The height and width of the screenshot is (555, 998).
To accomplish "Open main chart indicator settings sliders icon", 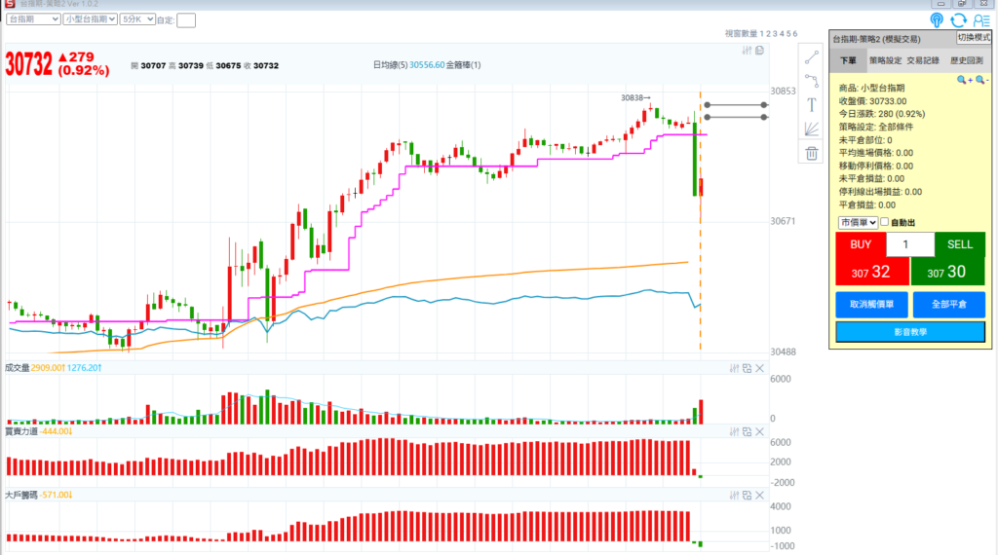I will click(x=747, y=51).
